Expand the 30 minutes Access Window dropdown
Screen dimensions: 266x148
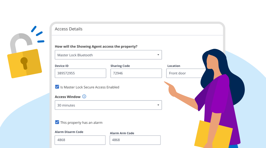(x=108, y=105)
